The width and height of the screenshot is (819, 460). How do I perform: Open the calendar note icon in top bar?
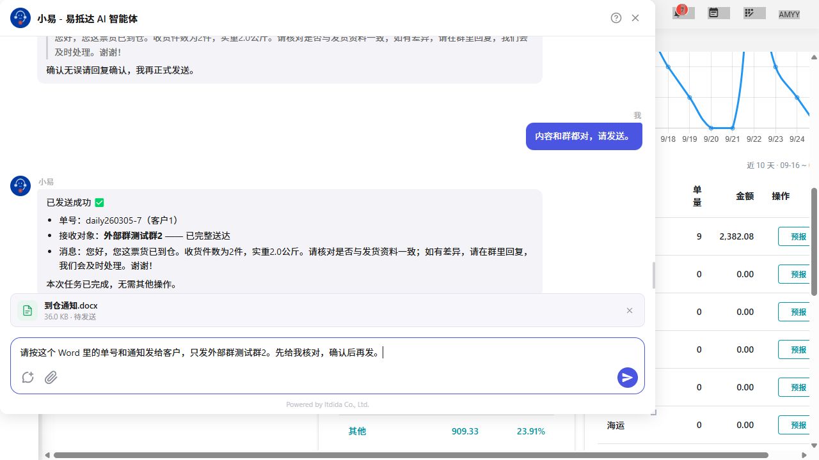pyautogui.click(x=713, y=13)
